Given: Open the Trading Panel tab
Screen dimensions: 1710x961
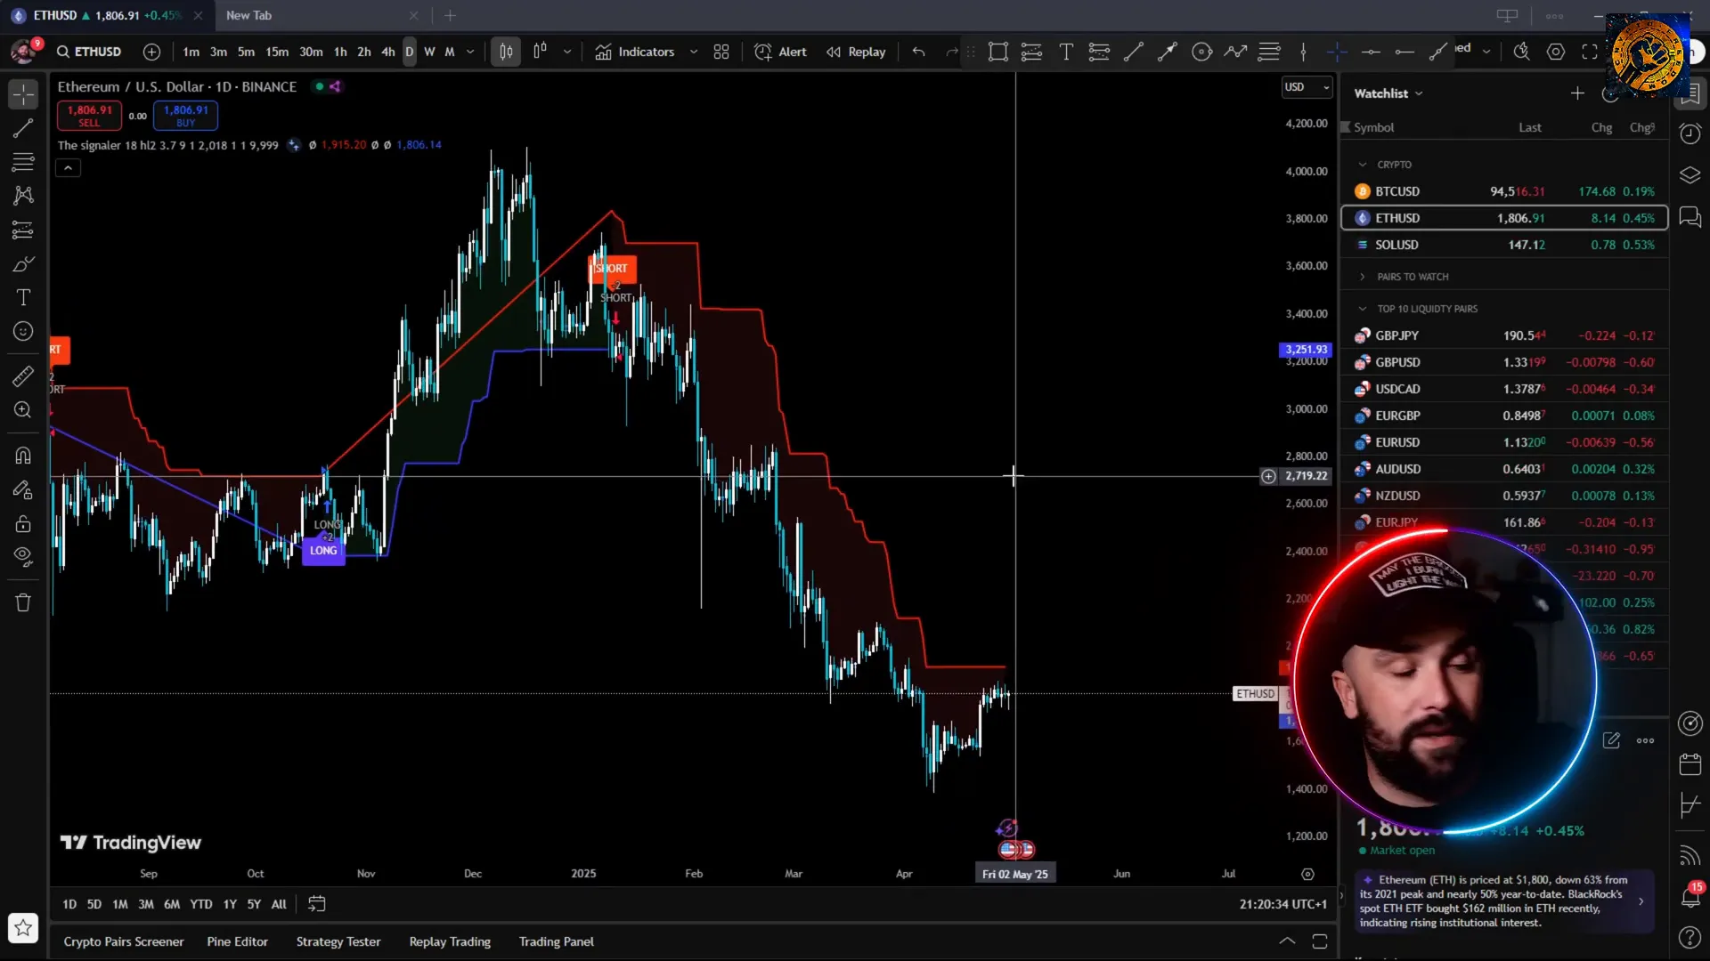Looking at the screenshot, I should click(557, 941).
